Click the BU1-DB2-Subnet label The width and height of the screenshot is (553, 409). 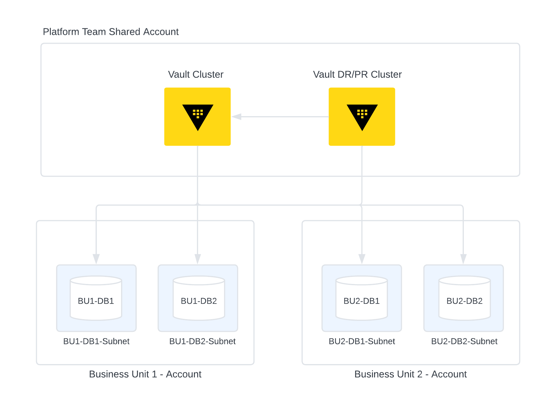202,341
